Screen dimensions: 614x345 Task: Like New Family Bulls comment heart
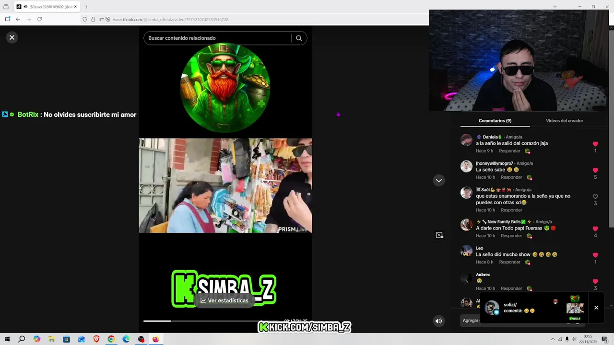(x=595, y=229)
